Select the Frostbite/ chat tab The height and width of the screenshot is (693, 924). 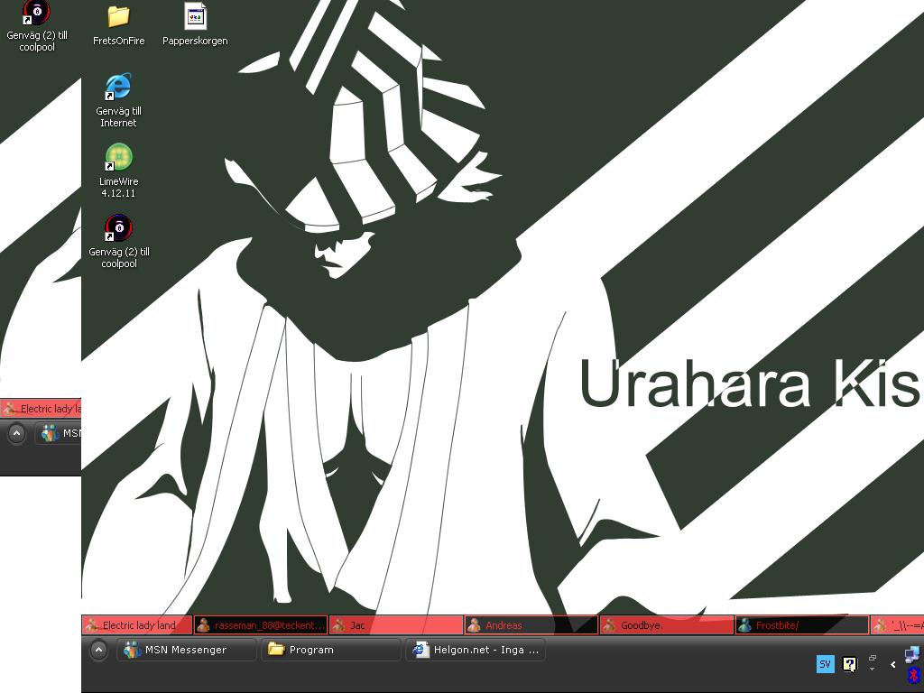point(802,625)
